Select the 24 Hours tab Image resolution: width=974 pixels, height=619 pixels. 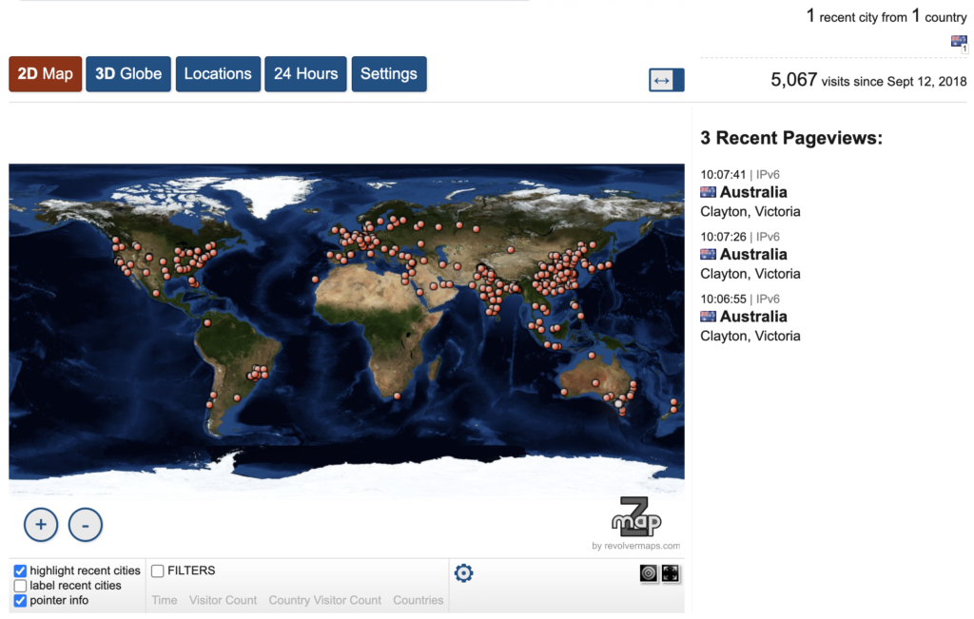tap(305, 74)
